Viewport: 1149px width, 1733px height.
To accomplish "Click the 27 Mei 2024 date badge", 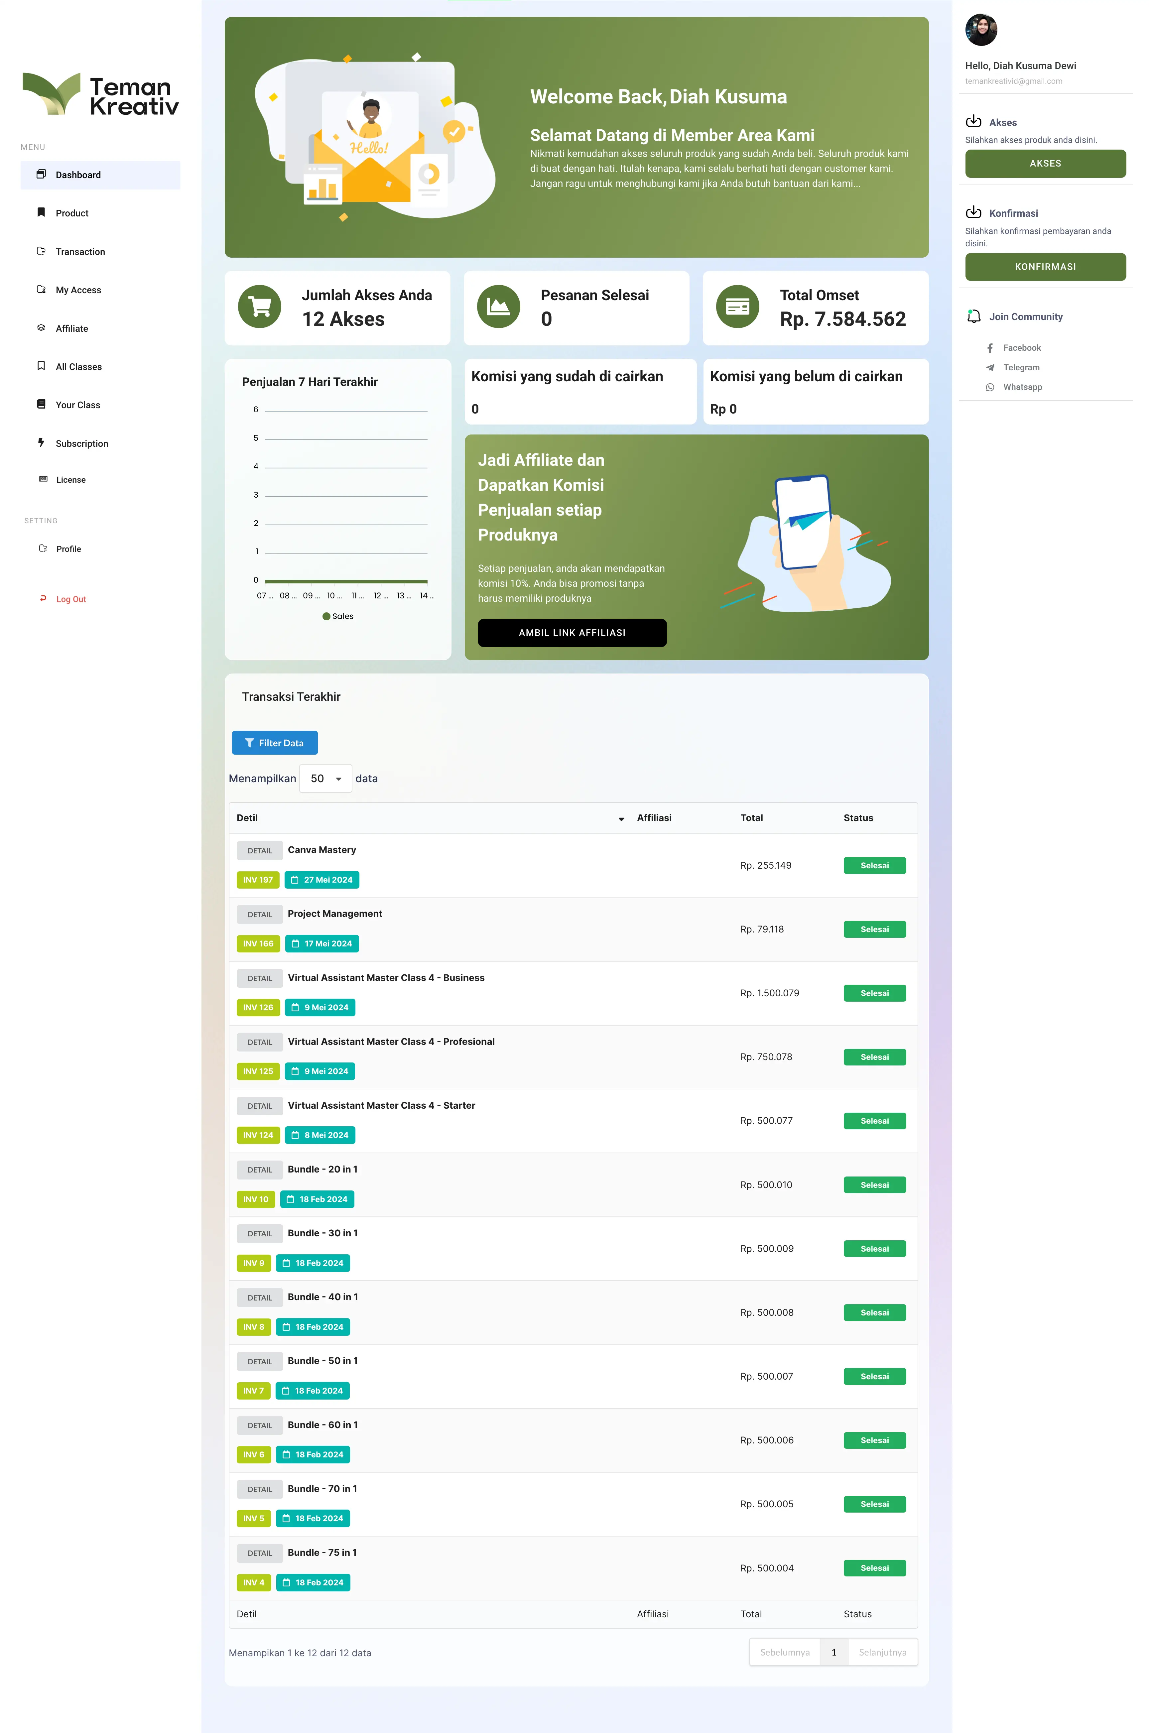I will [322, 879].
